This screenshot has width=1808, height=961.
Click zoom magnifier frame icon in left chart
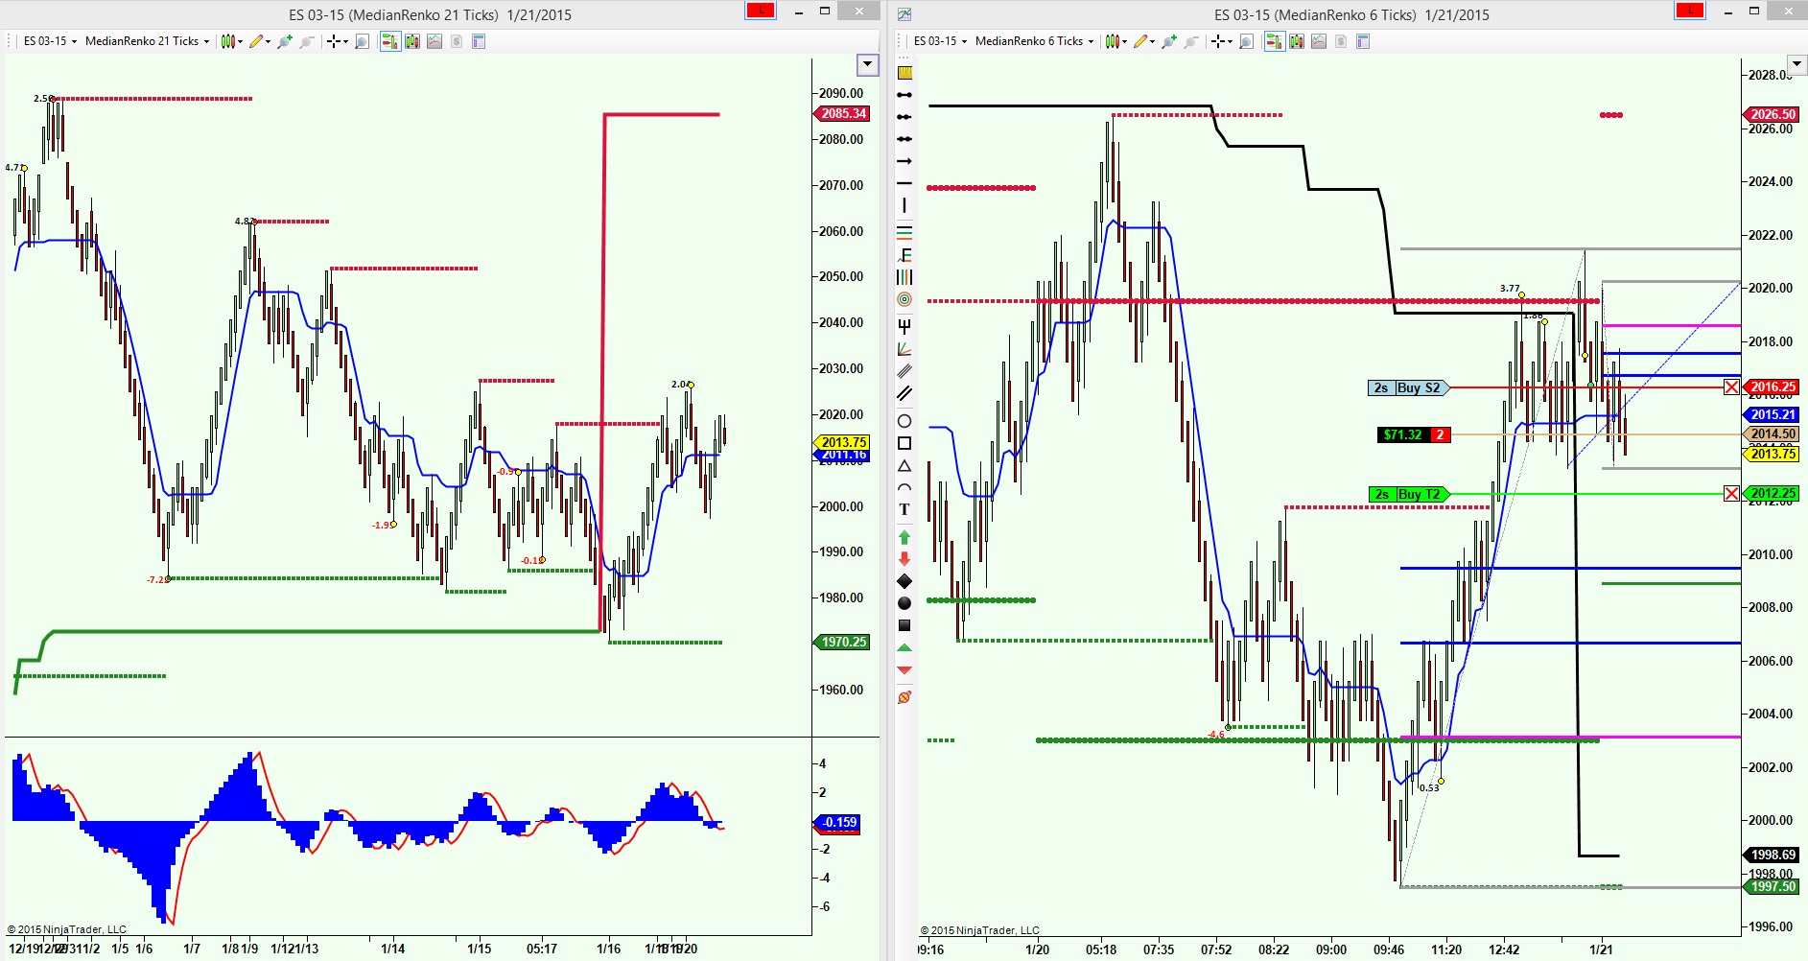362,41
